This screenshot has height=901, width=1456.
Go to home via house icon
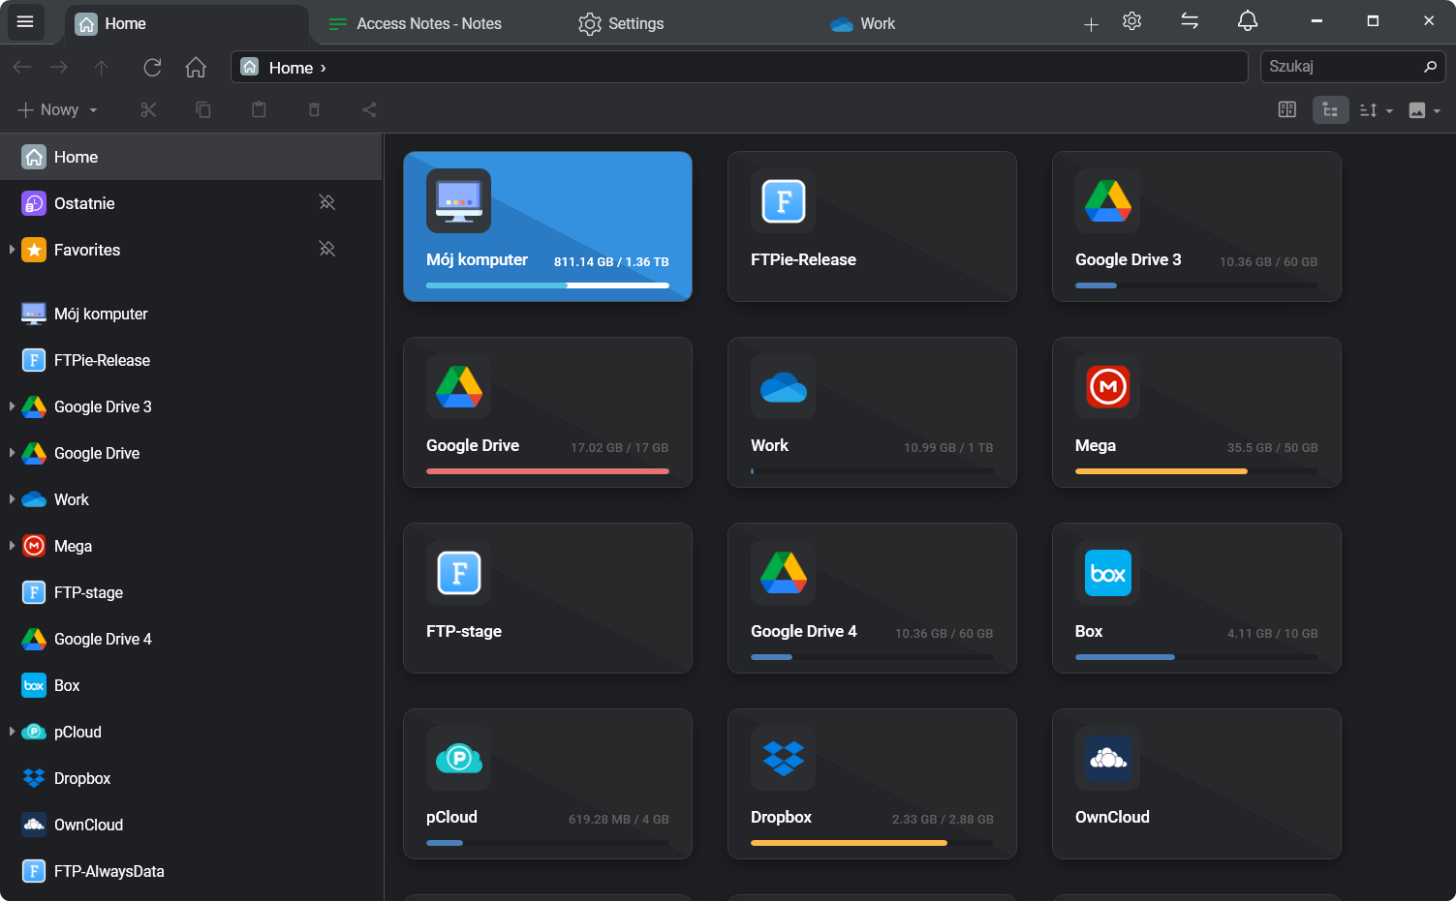pyautogui.click(x=196, y=67)
